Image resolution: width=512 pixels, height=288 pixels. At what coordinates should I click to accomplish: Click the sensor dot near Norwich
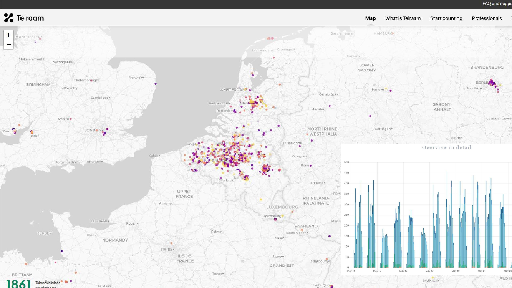click(x=155, y=83)
